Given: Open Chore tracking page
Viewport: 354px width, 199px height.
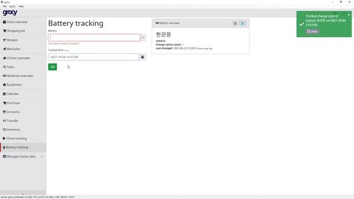Looking at the screenshot, I should pos(15,138).
